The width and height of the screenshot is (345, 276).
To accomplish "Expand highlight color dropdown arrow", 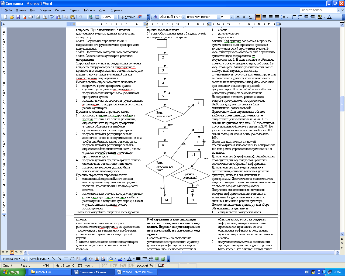I will coord(325,17).
